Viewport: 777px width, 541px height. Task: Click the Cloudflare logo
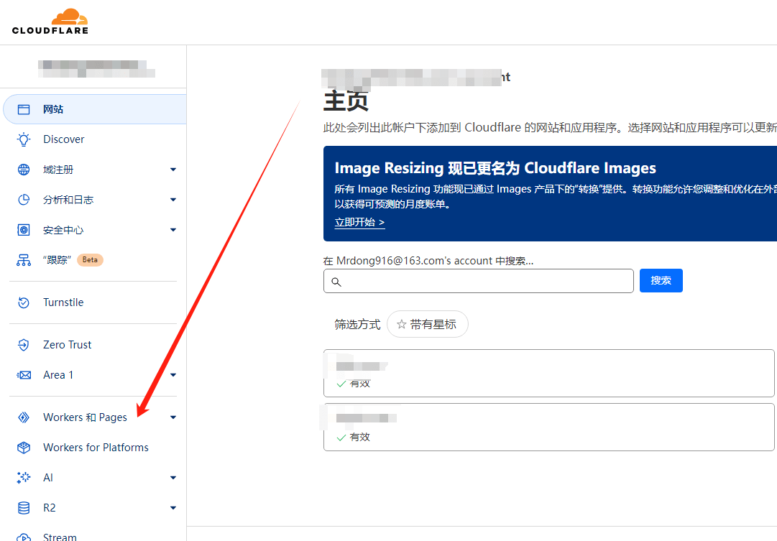(x=50, y=22)
